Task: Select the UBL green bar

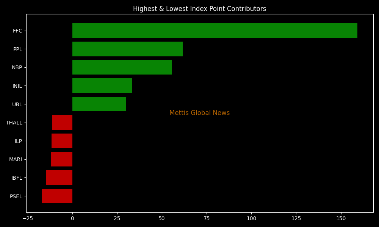Action: [99, 104]
